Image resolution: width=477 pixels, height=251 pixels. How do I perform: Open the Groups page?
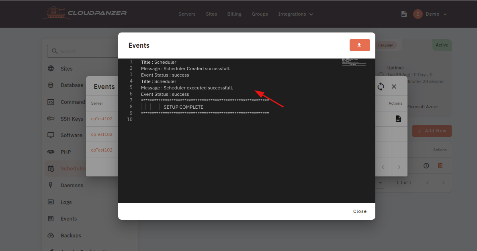coord(260,14)
